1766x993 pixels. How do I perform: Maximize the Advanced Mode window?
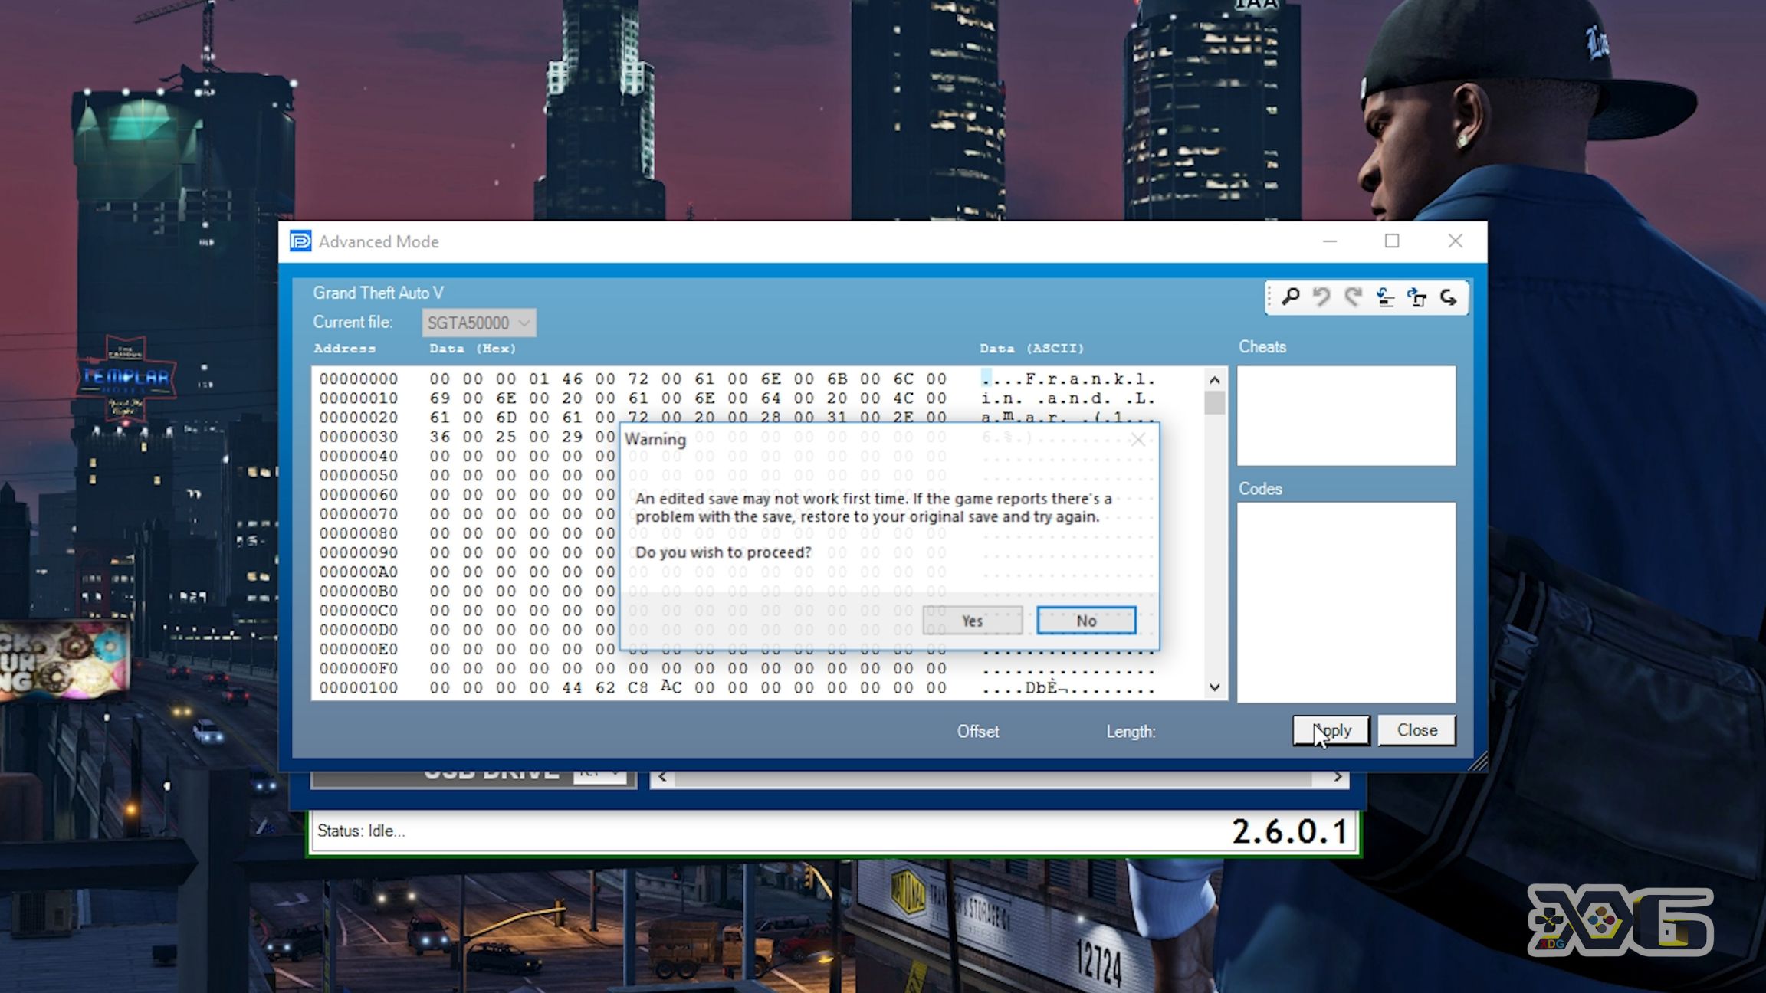[1392, 241]
